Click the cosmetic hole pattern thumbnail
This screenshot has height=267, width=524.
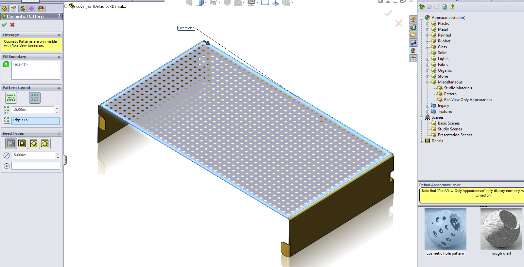(x=445, y=229)
